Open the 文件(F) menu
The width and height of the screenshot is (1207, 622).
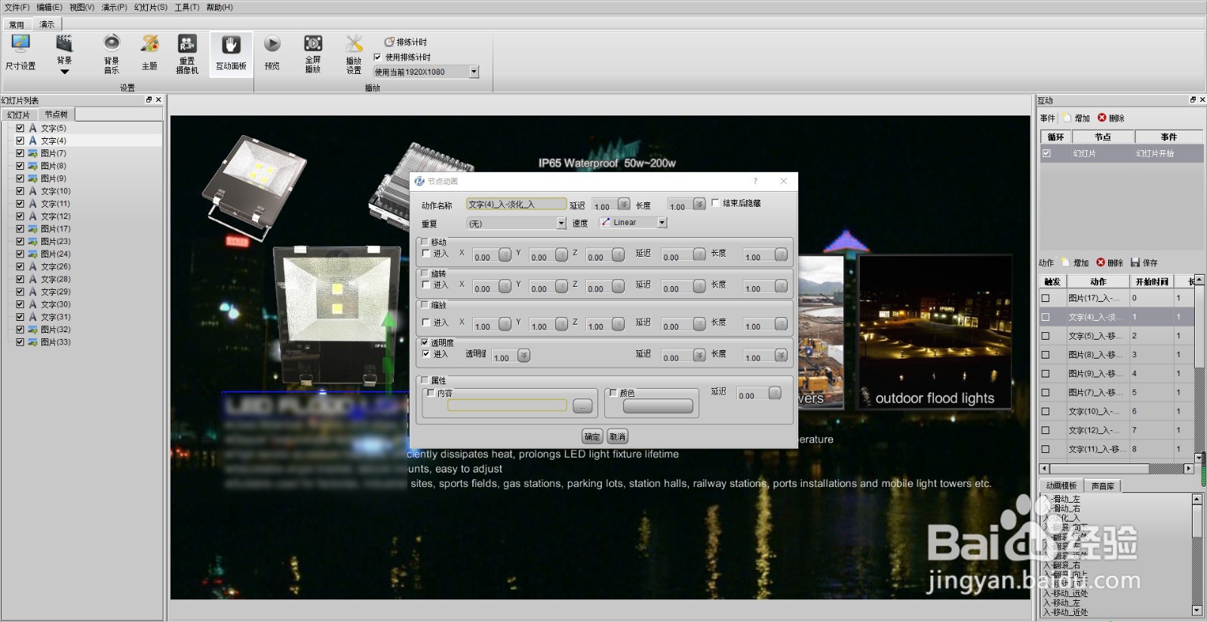coord(17,8)
